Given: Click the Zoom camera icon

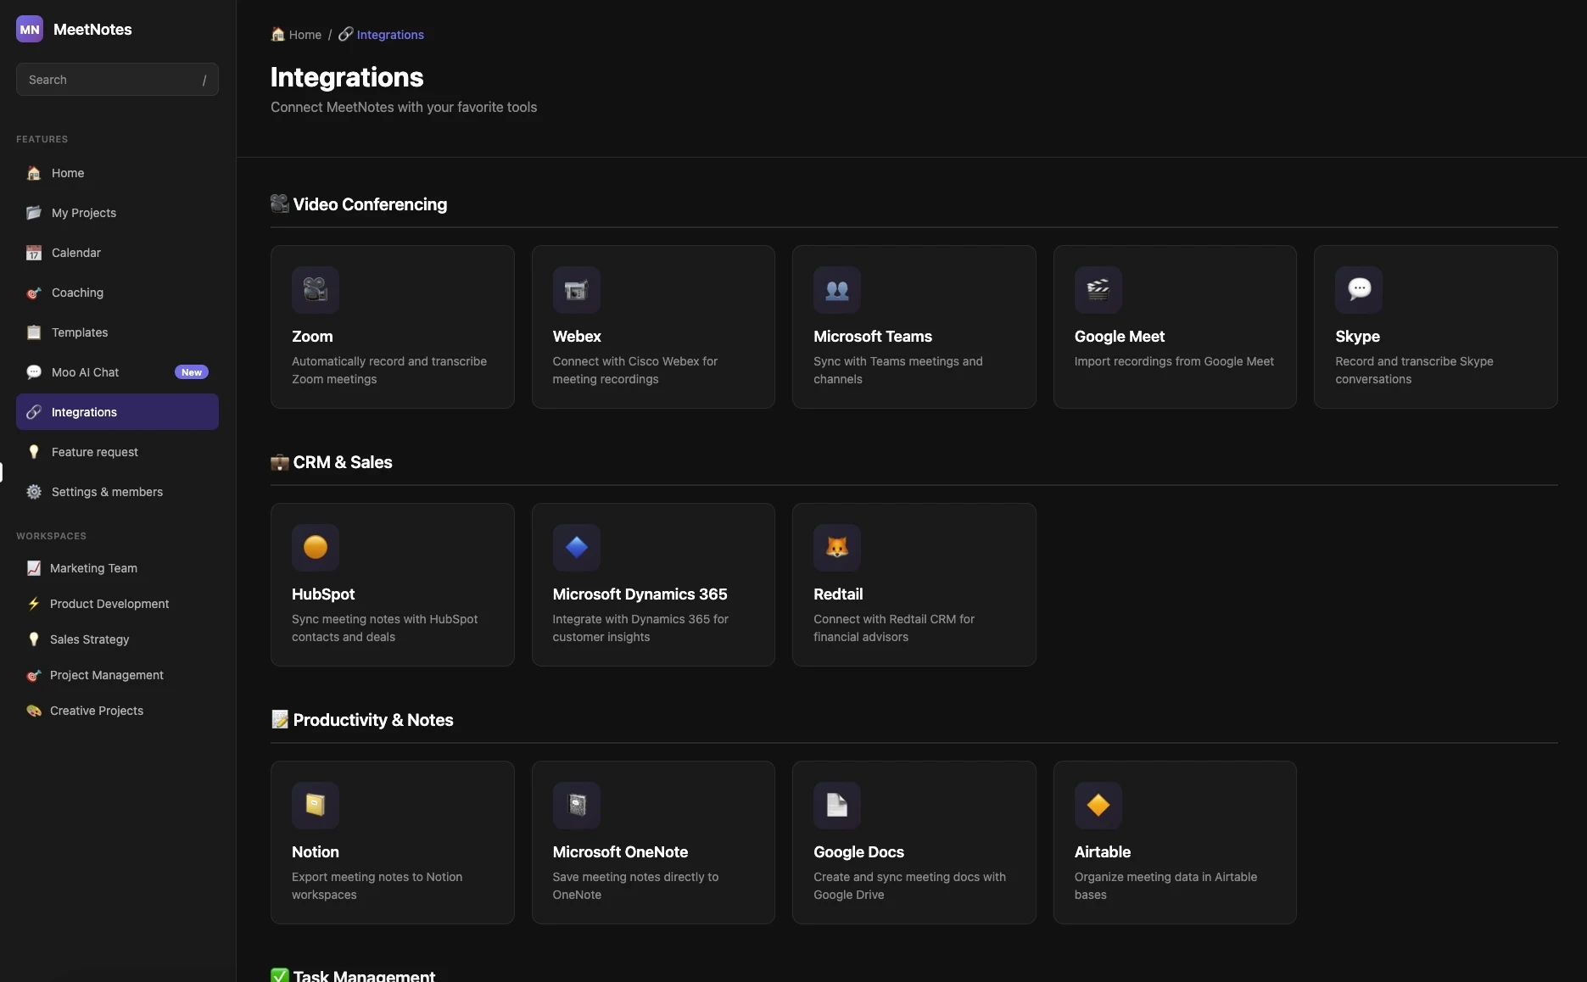Looking at the screenshot, I should [316, 290].
